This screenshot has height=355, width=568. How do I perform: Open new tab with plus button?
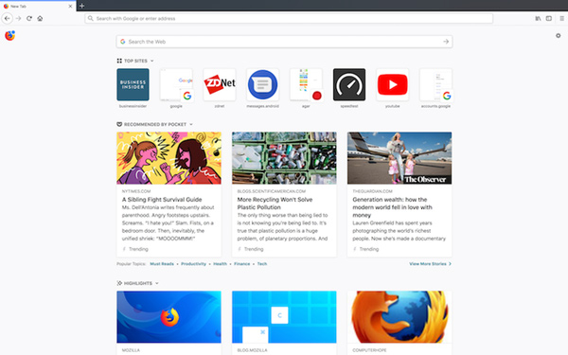(81, 6)
